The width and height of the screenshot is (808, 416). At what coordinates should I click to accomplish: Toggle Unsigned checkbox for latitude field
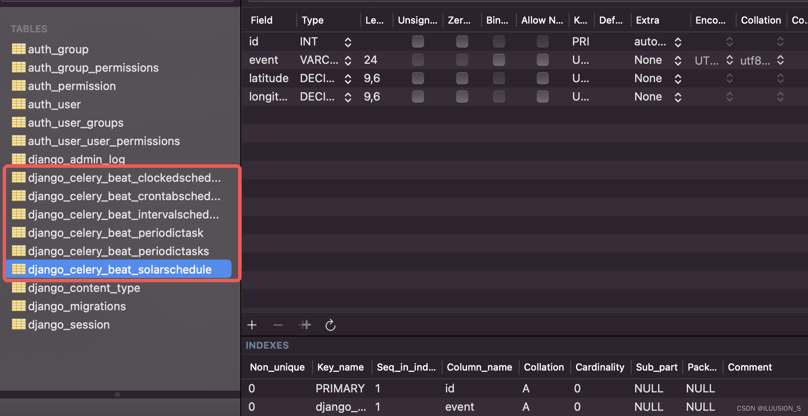click(x=418, y=78)
